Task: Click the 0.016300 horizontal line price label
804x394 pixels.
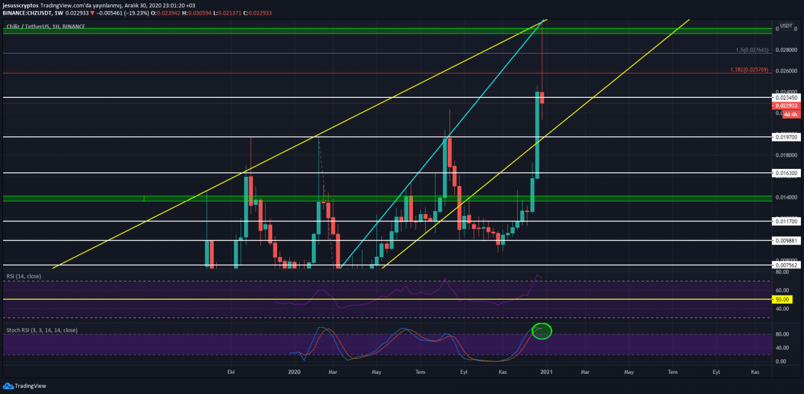Action: click(x=785, y=173)
